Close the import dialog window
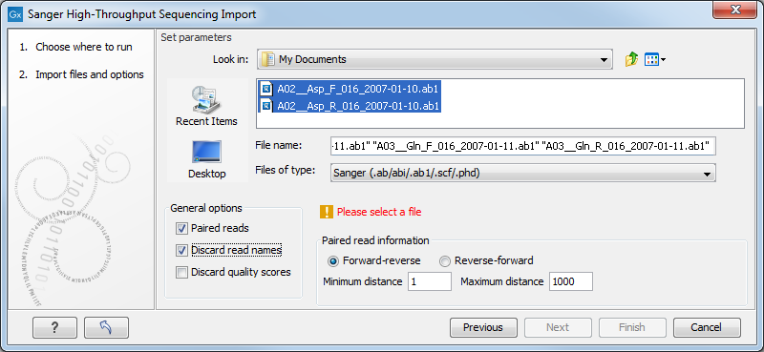The image size is (764, 352). pyautogui.click(x=734, y=10)
